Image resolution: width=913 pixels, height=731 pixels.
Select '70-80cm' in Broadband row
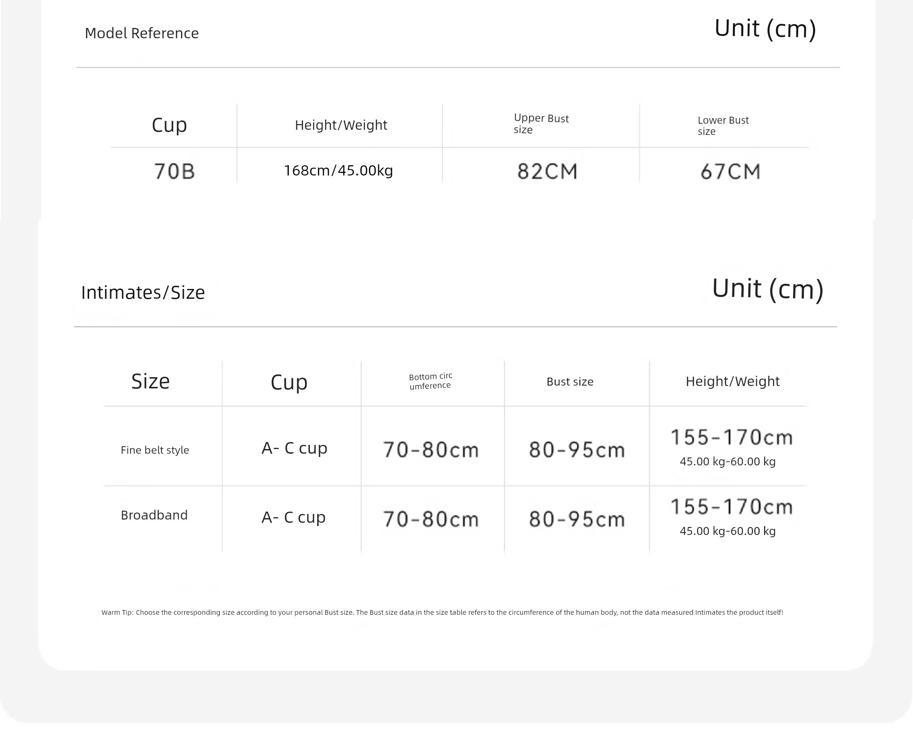tap(431, 519)
